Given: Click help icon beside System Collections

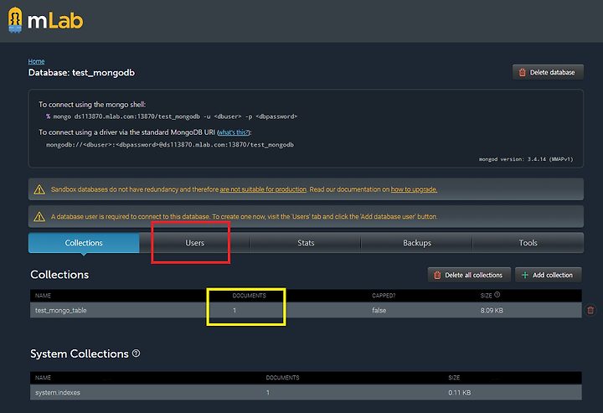Looking at the screenshot, I should (x=137, y=353).
